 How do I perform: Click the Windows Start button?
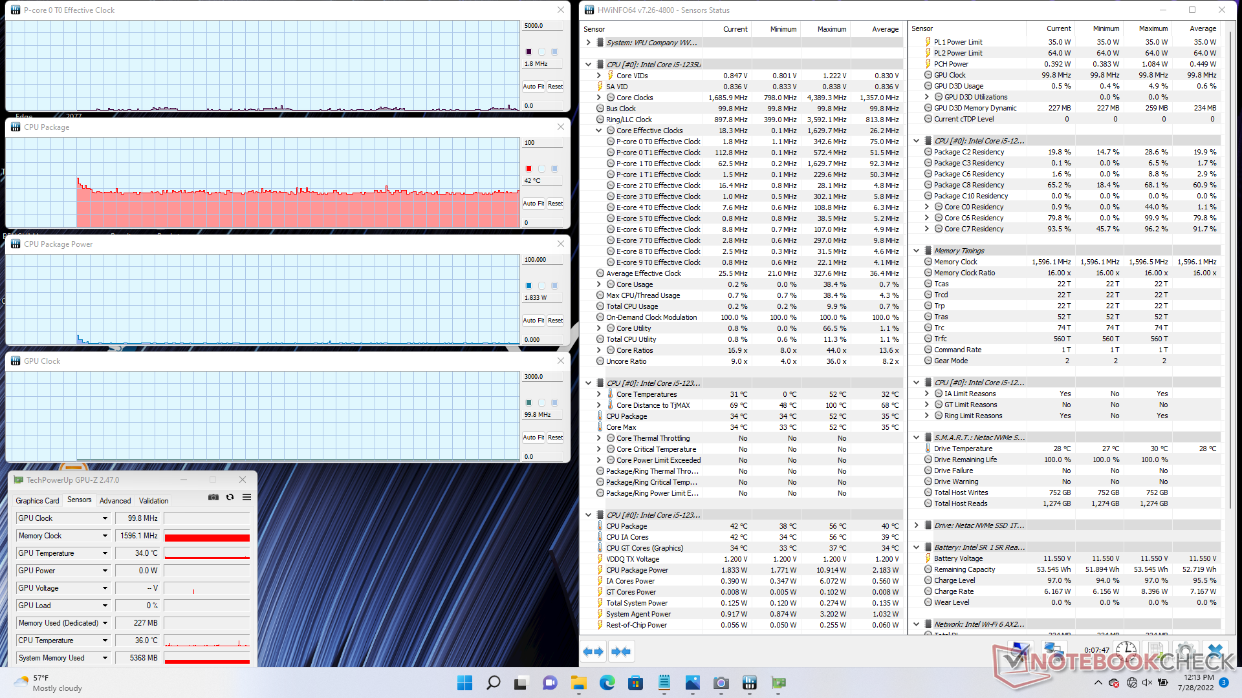464,682
